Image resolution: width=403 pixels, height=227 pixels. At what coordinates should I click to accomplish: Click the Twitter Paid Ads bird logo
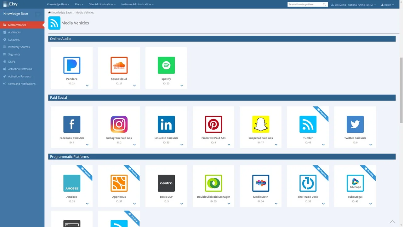point(355,124)
